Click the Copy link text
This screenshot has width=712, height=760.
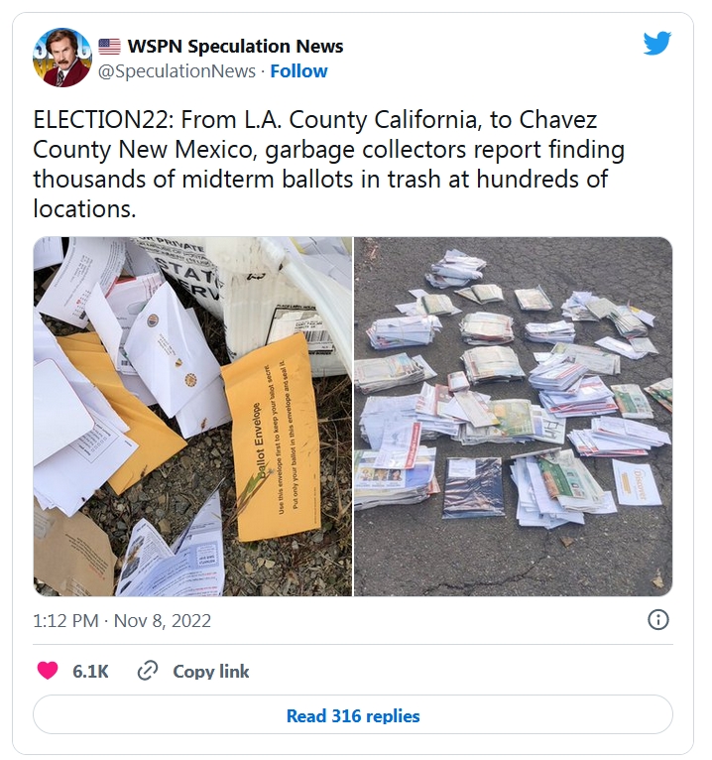pyautogui.click(x=210, y=672)
